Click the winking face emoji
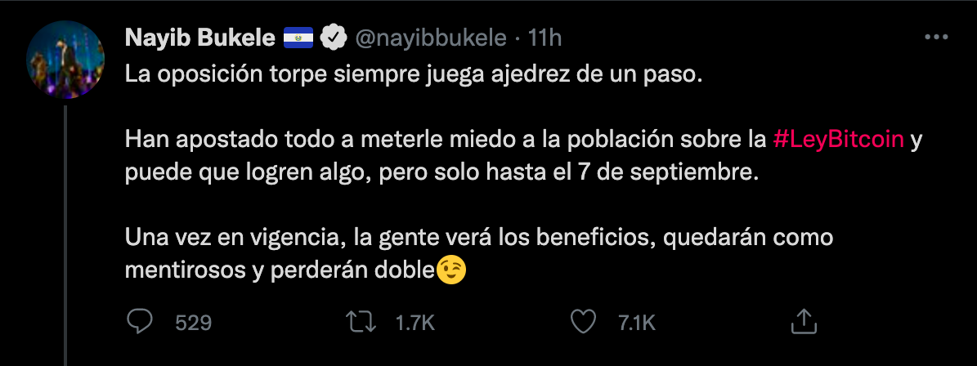This screenshot has height=366, width=977. pos(452,270)
